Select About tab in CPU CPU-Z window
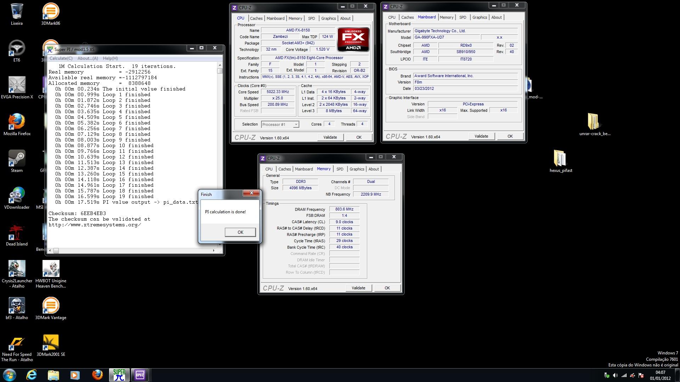Image resolution: width=680 pixels, height=382 pixels. point(345,18)
